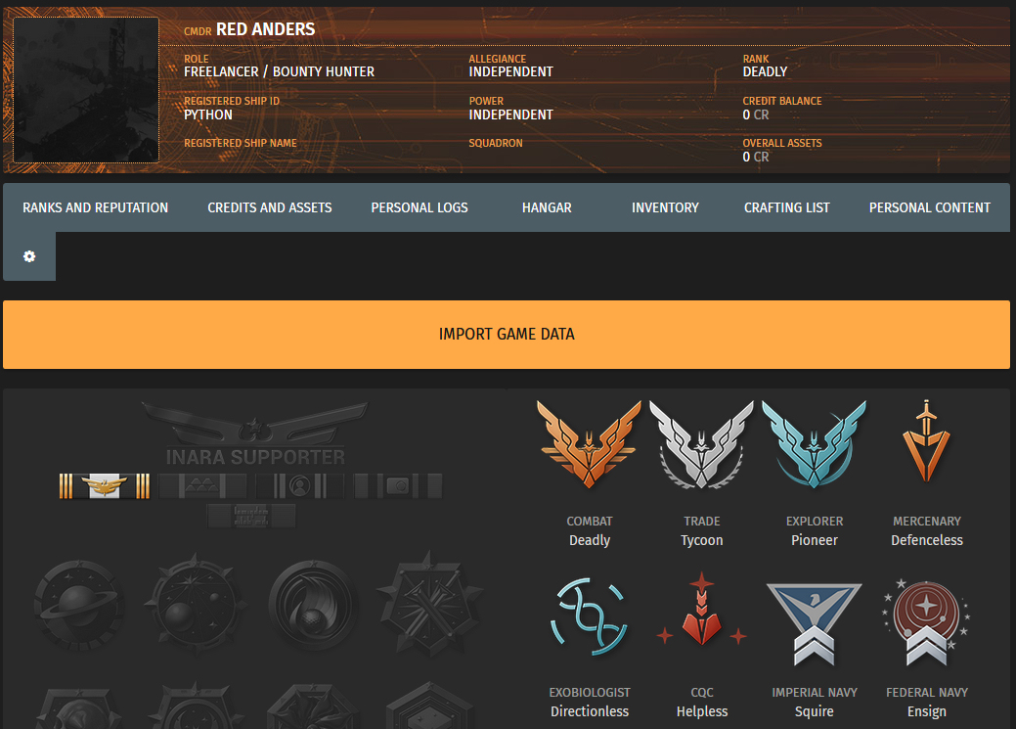Click the Registered Ship Name label

point(241,143)
